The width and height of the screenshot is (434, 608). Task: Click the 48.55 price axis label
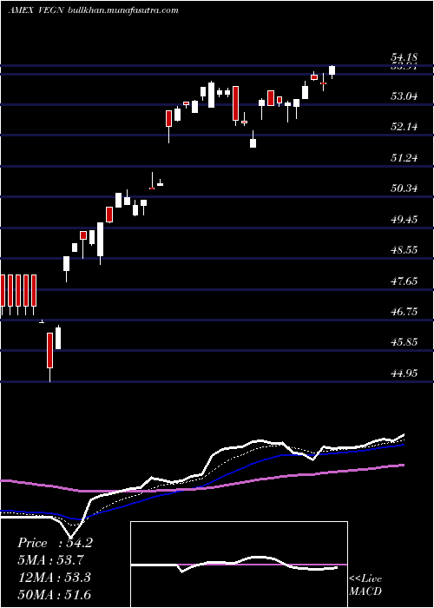pos(404,250)
